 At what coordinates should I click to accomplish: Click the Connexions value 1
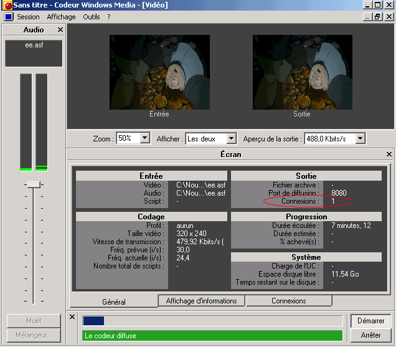pos(333,201)
